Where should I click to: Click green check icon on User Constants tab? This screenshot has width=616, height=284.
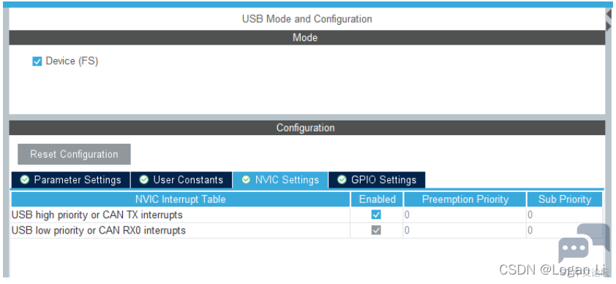point(144,180)
